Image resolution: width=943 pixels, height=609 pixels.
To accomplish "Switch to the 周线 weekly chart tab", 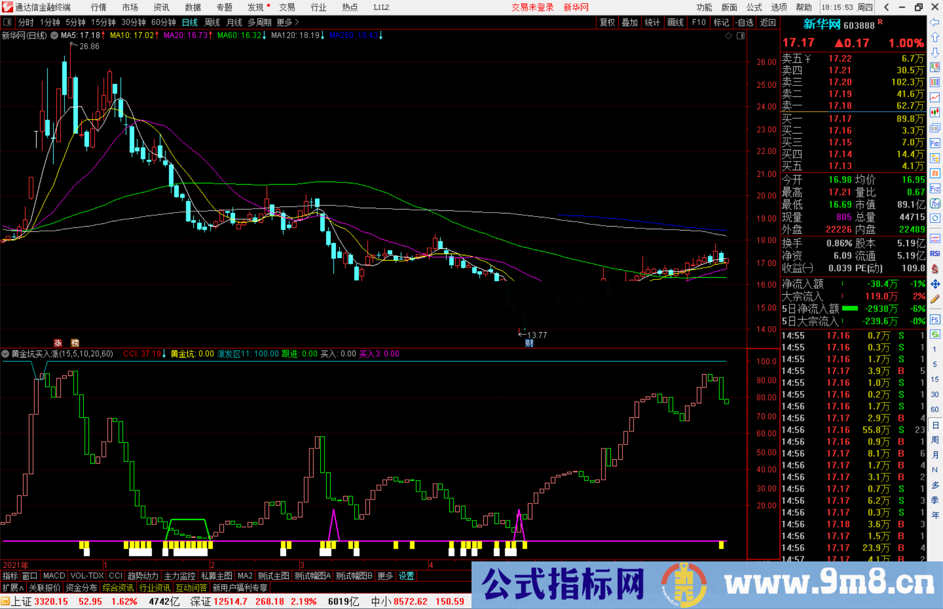I will pos(212,22).
